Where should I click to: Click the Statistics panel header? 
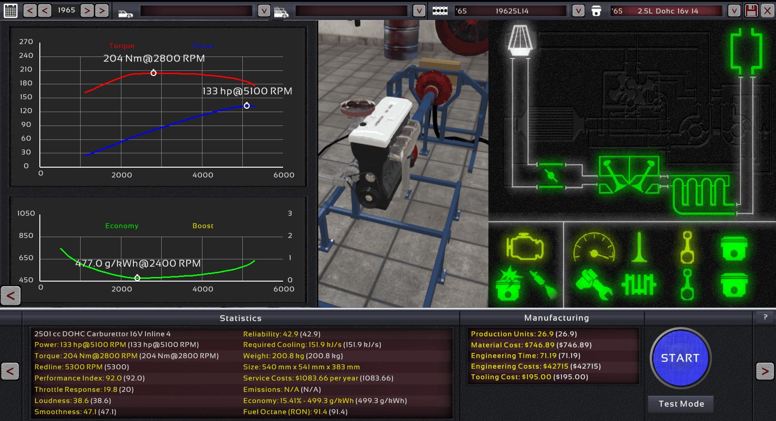(x=240, y=318)
